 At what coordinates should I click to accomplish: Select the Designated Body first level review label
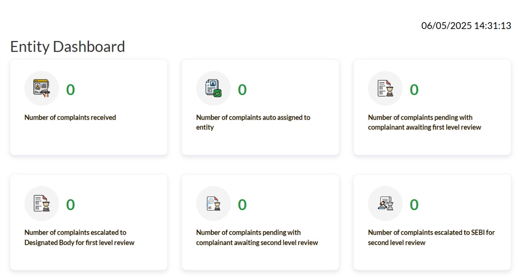79,238
